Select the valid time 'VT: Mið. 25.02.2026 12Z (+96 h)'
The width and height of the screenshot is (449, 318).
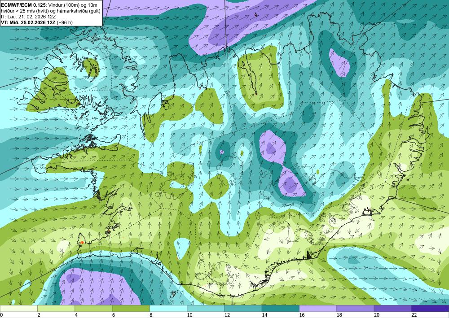tap(37, 22)
